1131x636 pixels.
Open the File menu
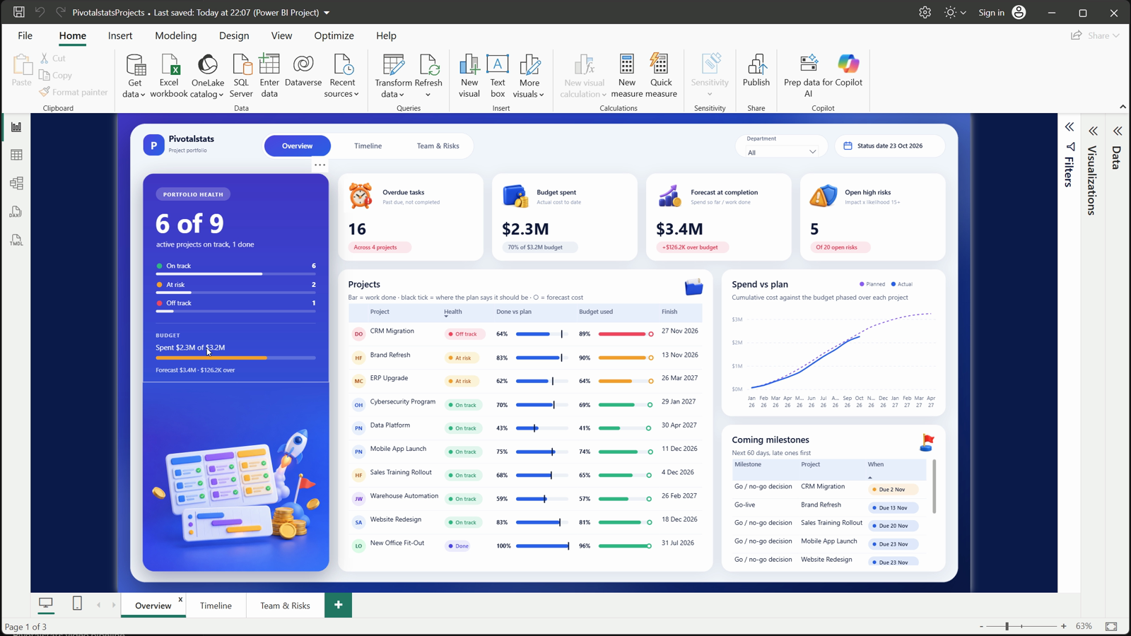point(25,35)
